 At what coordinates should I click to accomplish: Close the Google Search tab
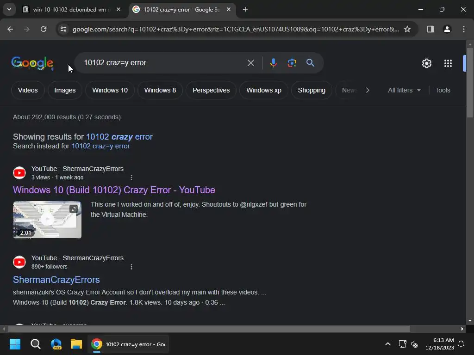pos(229,10)
